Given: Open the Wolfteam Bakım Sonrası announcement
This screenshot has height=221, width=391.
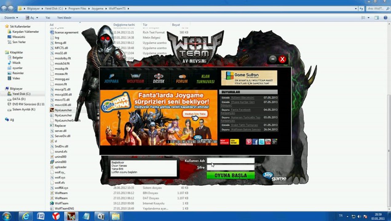Looking at the screenshot, I should (x=246, y=130).
